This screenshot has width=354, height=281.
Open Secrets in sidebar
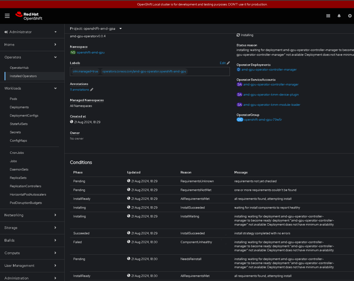tap(15, 132)
